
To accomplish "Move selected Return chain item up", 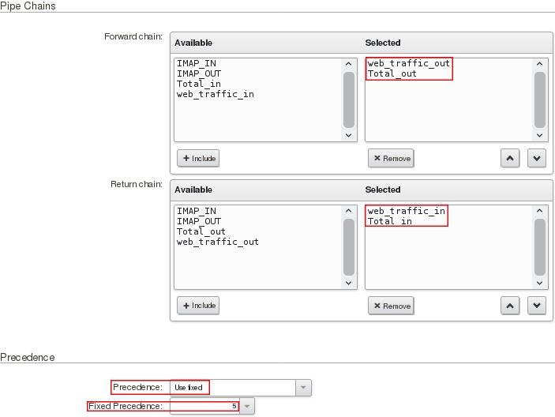I will coord(511,306).
